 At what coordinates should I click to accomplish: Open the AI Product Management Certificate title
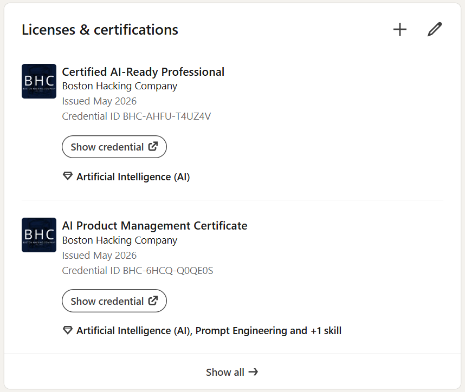[x=154, y=226]
